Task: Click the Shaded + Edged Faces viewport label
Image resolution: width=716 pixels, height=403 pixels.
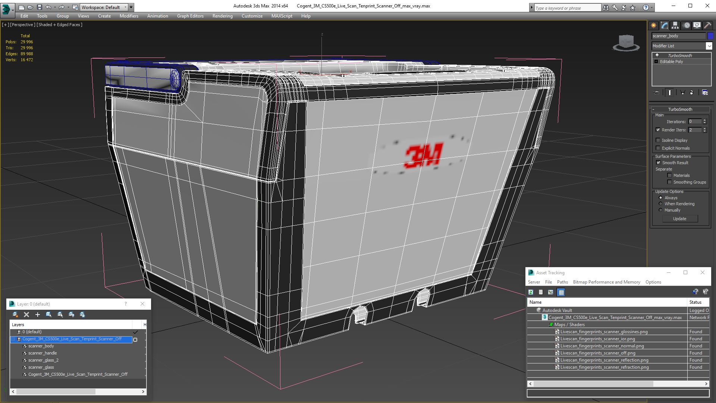Action: 59,25
